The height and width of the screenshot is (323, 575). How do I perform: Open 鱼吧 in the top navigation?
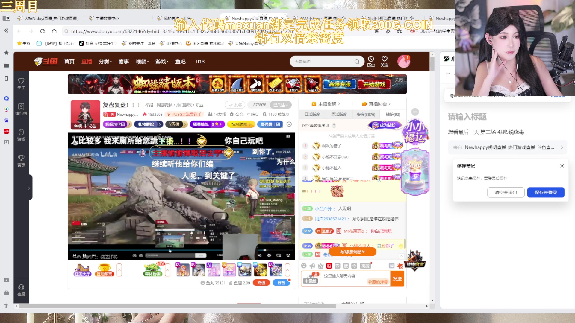point(180,61)
